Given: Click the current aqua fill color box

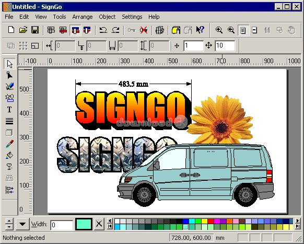Looking at the screenshot, I should pyautogui.click(x=84, y=224).
